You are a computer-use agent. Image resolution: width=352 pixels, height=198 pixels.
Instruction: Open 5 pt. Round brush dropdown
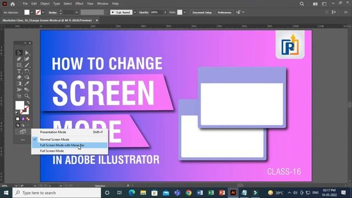[x=135, y=12]
